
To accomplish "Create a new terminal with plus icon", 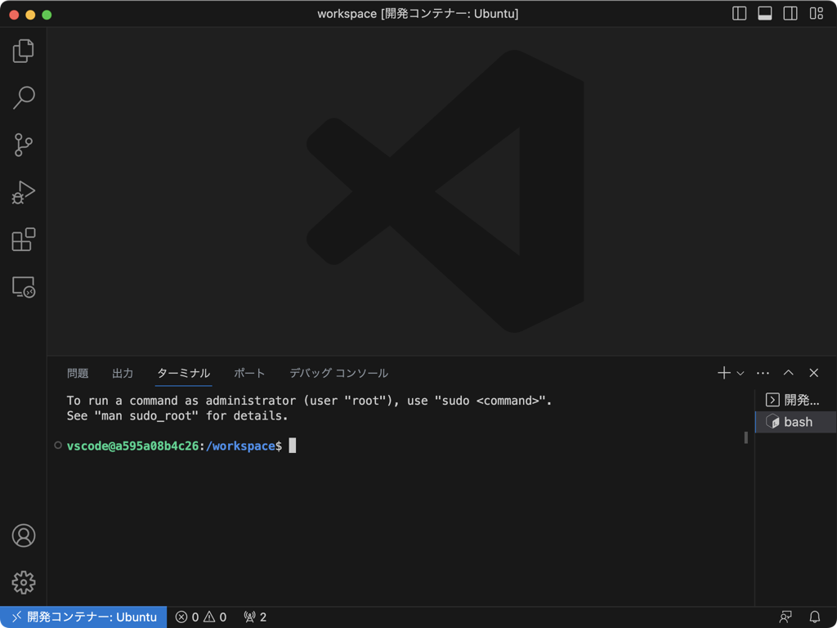I will coord(724,373).
